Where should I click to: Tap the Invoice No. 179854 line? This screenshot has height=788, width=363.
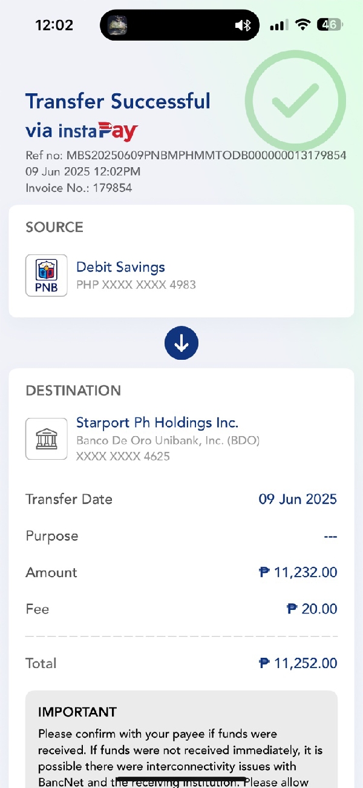click(79, 188)
